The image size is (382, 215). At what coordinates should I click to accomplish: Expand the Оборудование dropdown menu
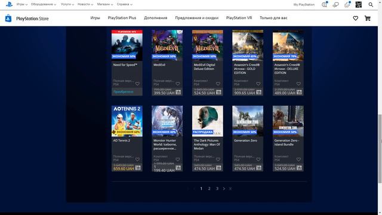click(x=44, y=4)
